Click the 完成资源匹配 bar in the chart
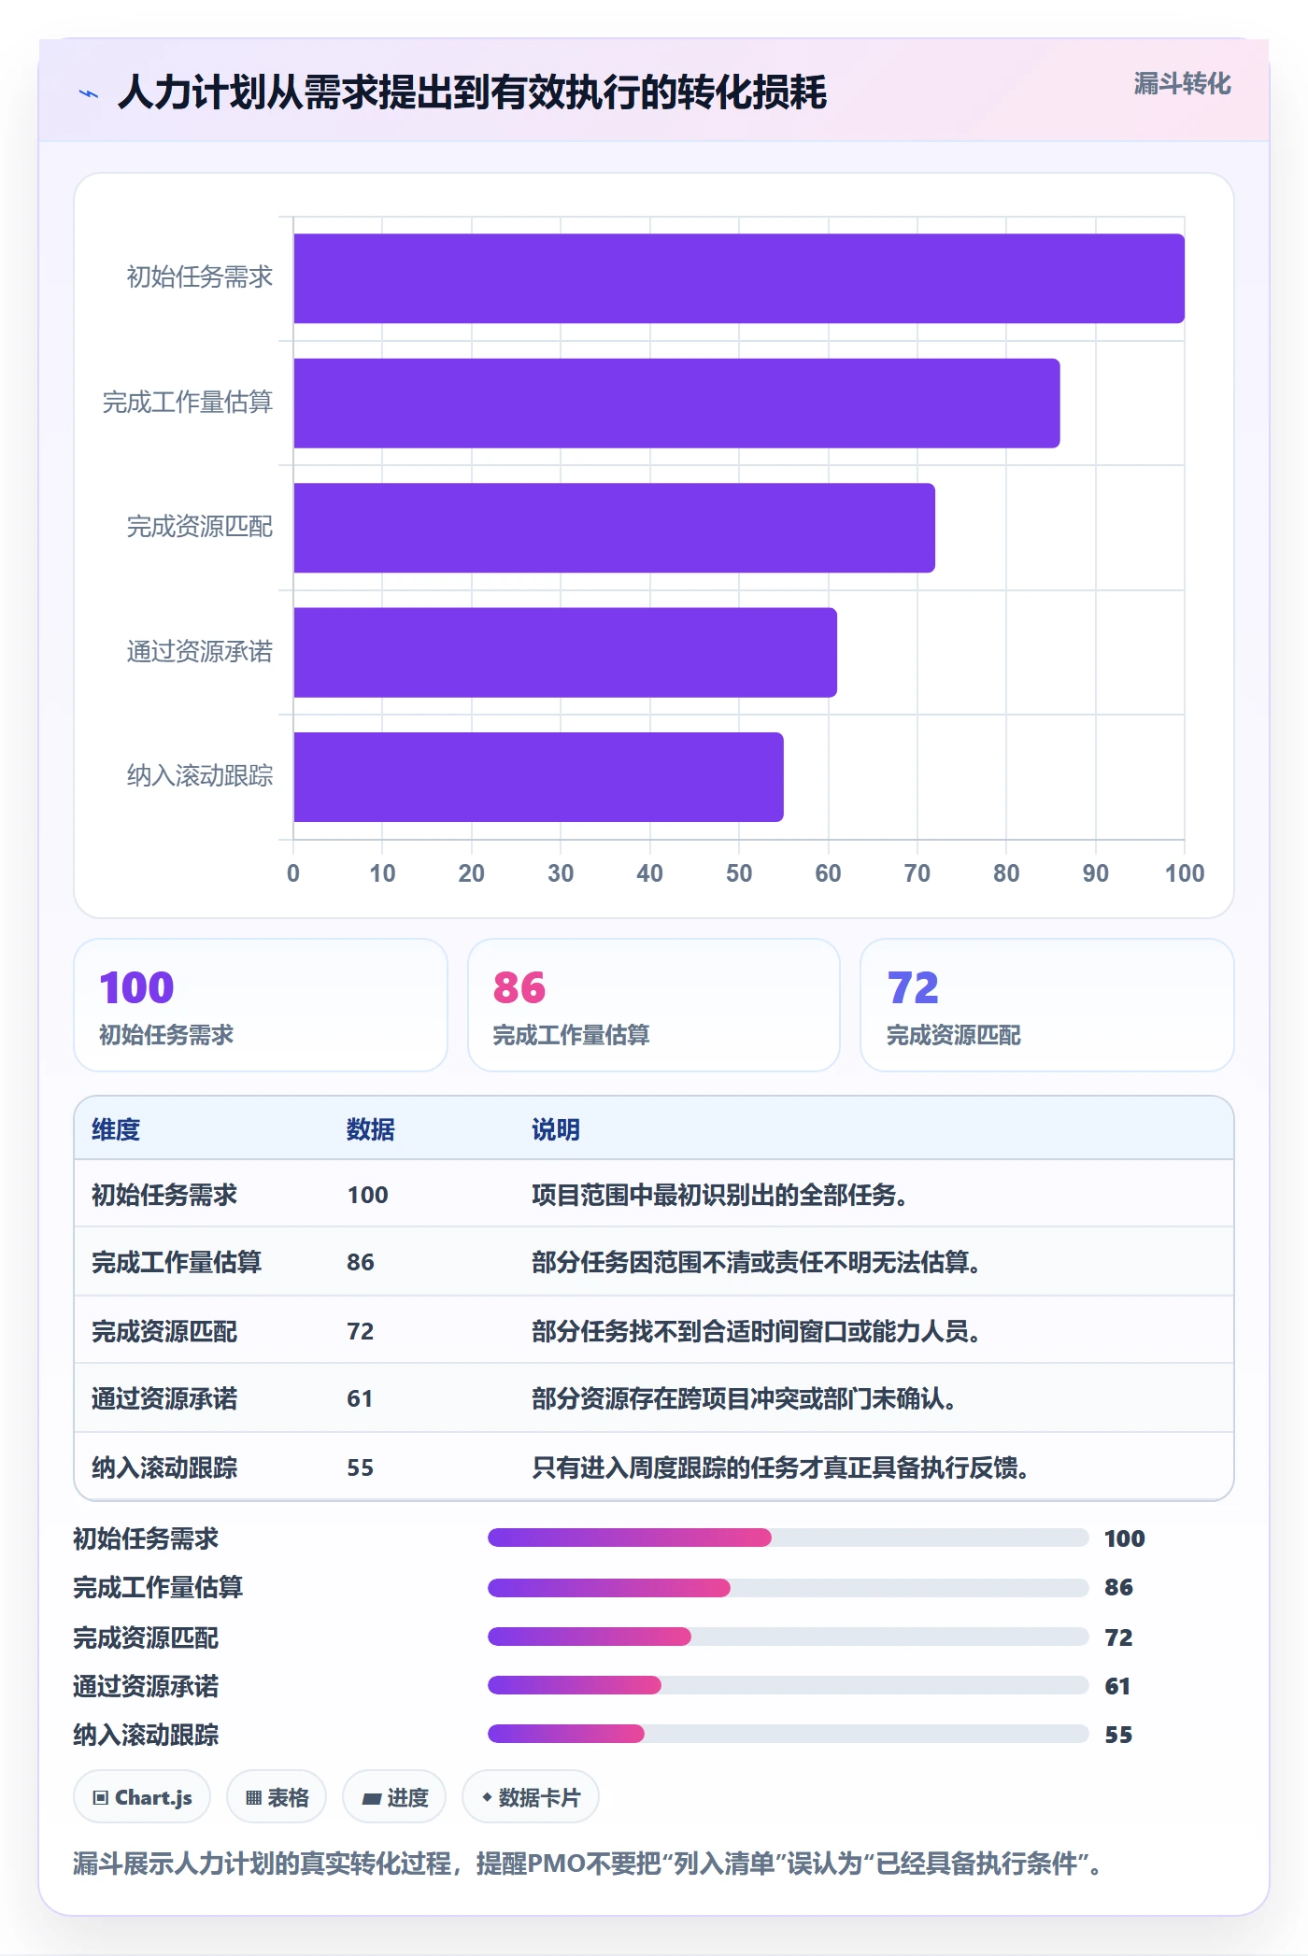Viewport: 1308px width, 1956px height. pyautogui.click(x=614, y=528)
